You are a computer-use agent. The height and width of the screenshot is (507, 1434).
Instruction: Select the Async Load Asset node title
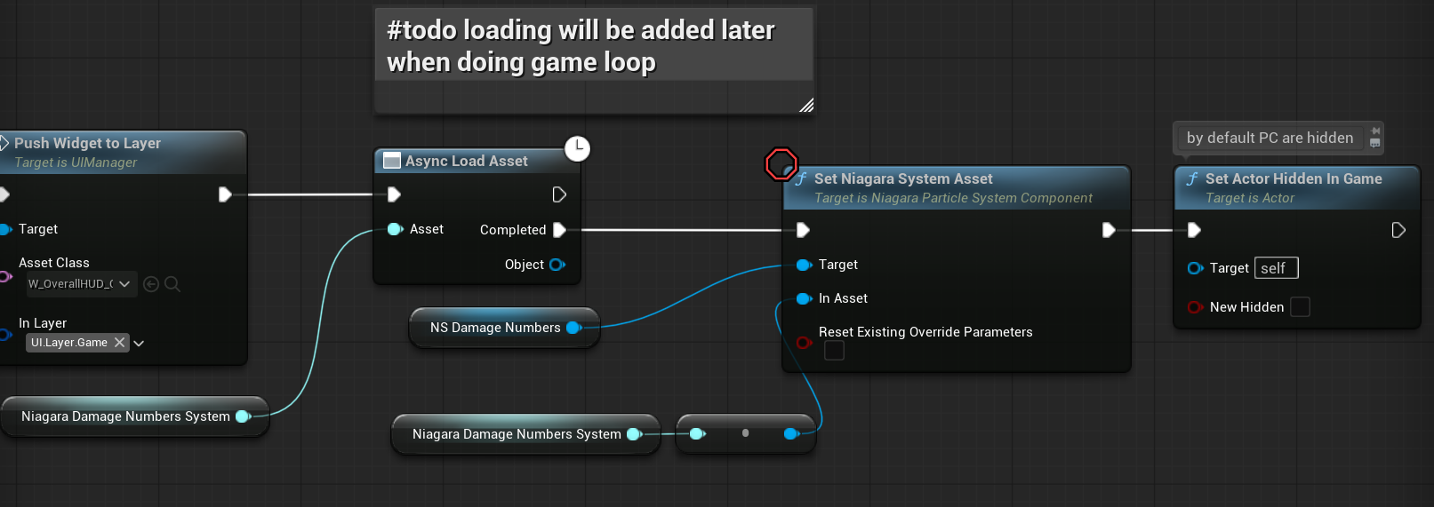tap(467, 161)
